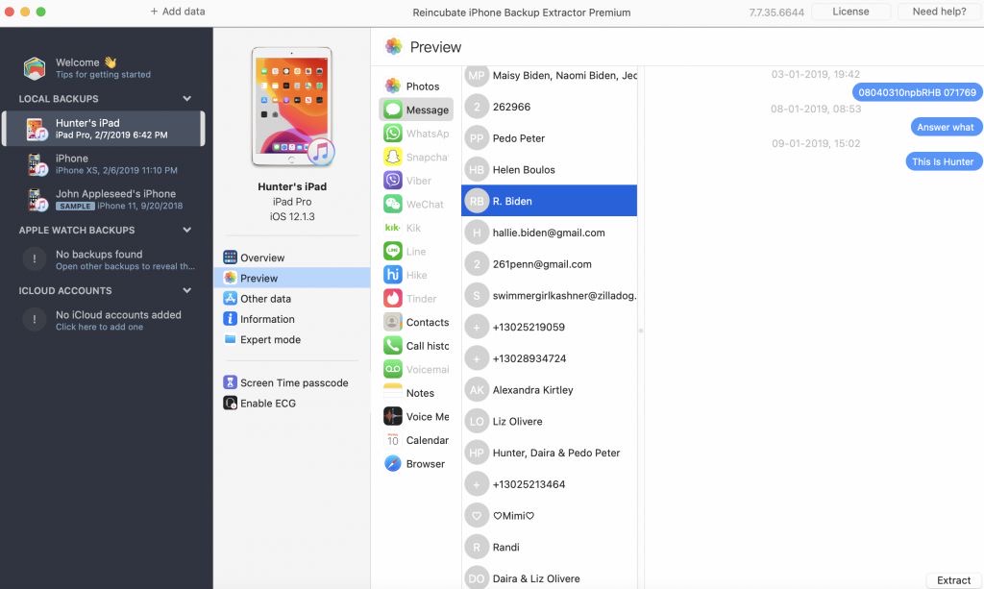Select the iPhone XS backup

(103, 163)
